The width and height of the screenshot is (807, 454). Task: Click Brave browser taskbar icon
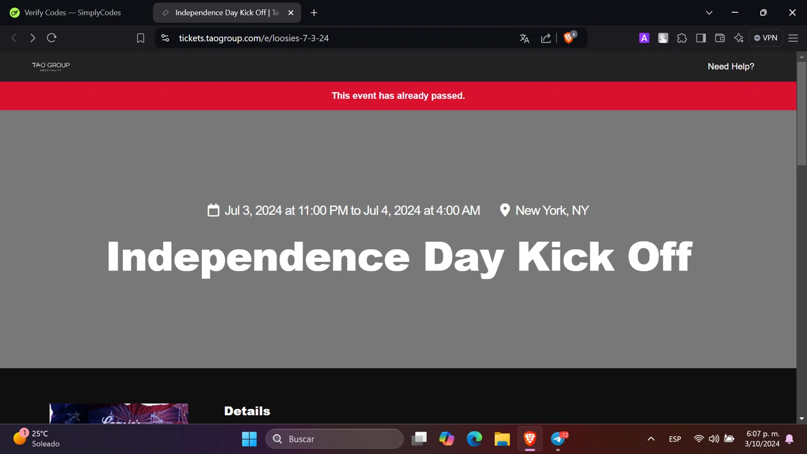(530, 439)
